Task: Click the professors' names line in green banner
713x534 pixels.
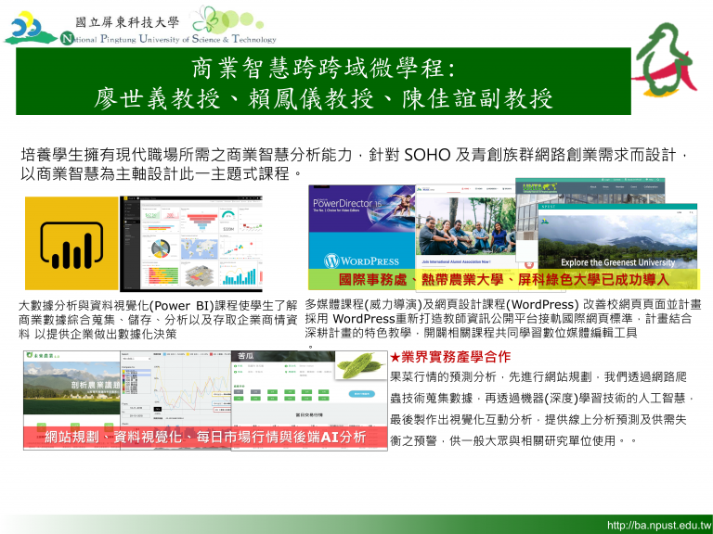Action: [x=323, y=98]
